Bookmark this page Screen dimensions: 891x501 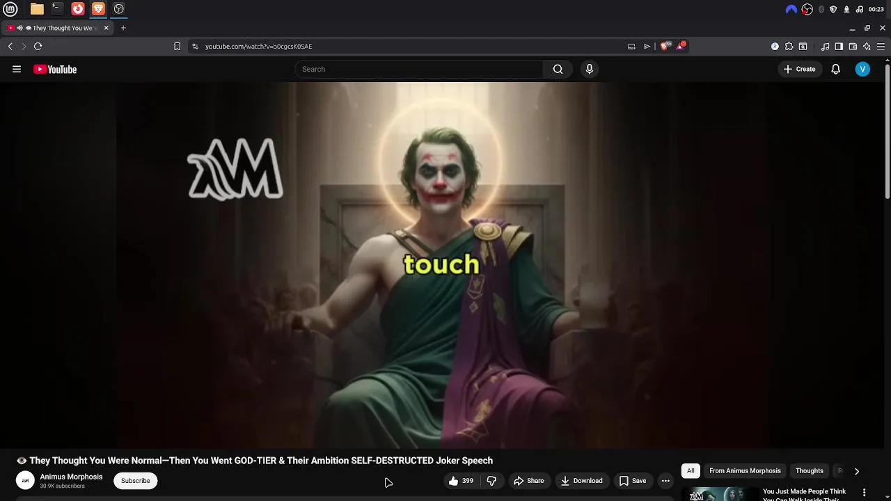(x=177, y=46)
